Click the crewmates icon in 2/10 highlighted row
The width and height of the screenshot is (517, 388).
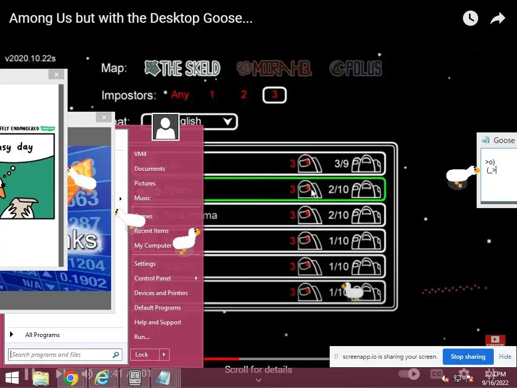366,189
